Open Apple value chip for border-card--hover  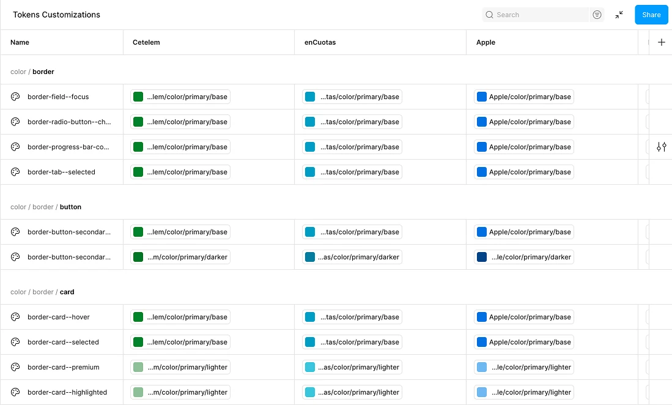[x=524, y=317]
